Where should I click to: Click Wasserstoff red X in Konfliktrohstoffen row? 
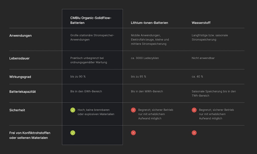pos(194,133)
